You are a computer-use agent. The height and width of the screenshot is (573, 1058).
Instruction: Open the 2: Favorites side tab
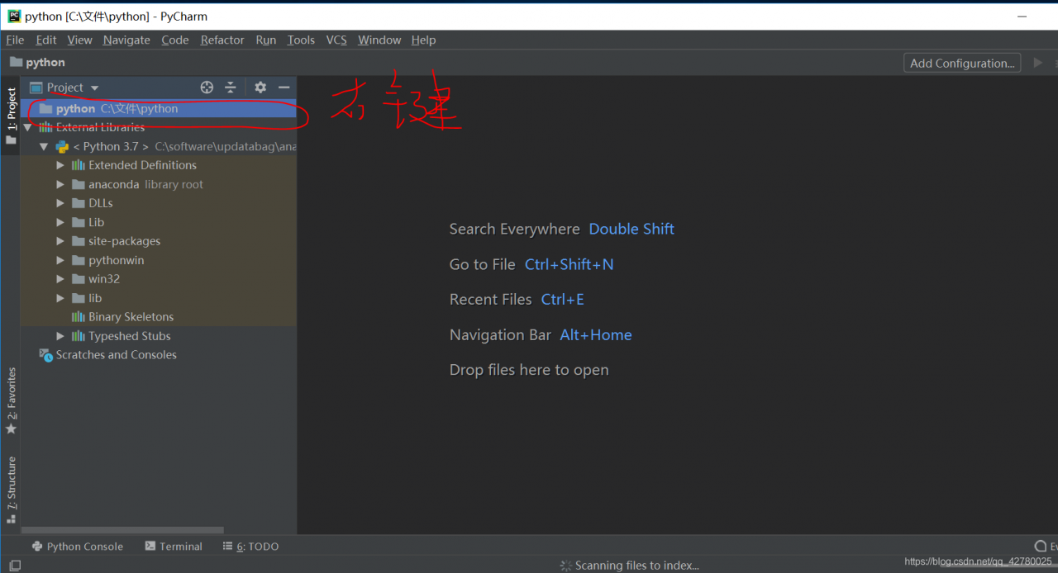coord(11,401)
